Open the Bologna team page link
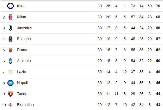This screenshot has width=163, height=110. tap(24, 39)
